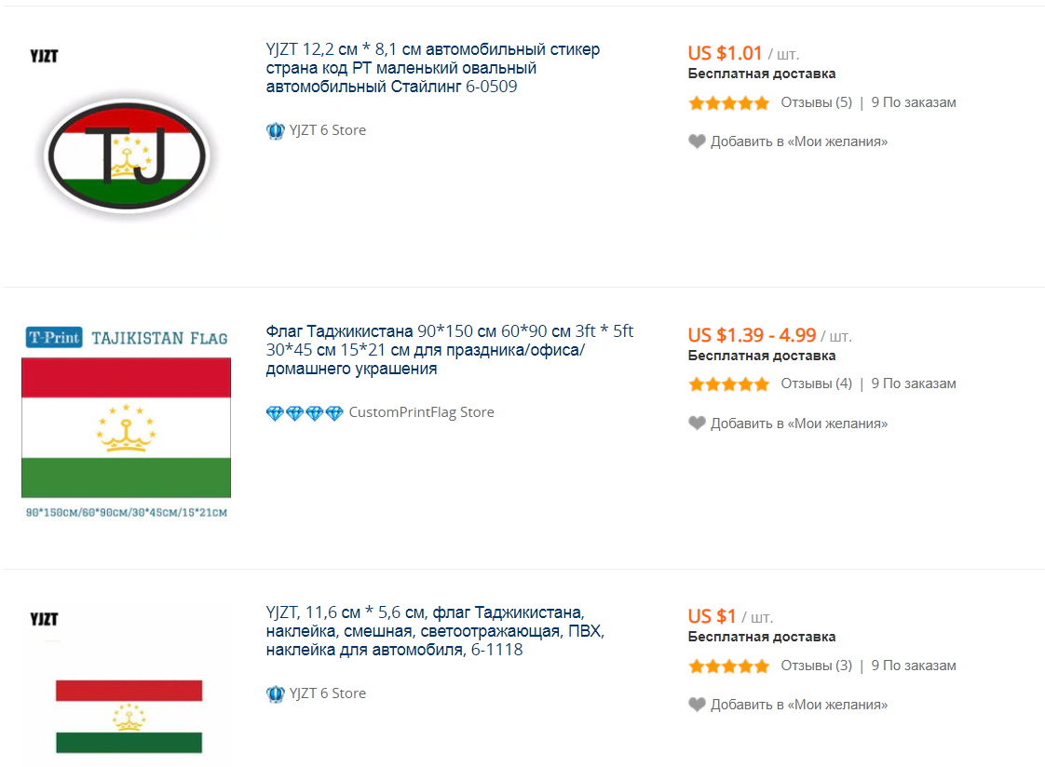The image size is (1045, 767).
Task: Open Флаг Таджикистана 90*150 см product title
Action: coord(449,350)
